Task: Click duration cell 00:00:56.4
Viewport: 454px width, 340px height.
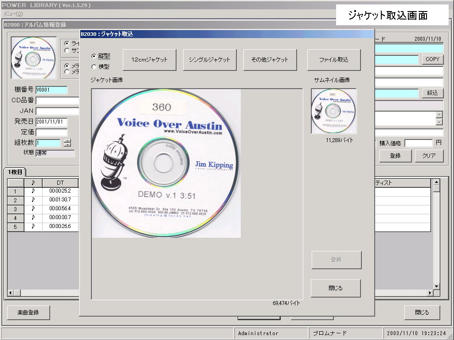Action: click(60, 209)
